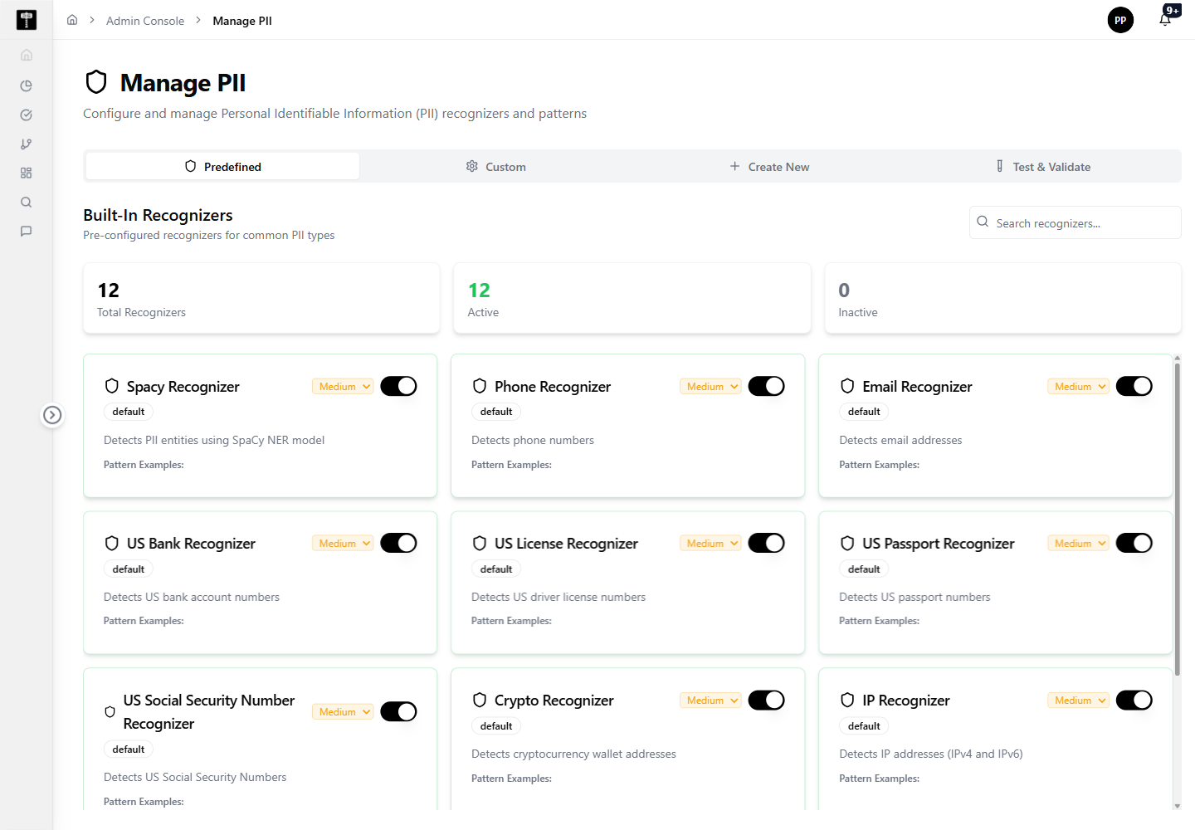The width and height of the screenshot is (1195, 830).
Task: Open the PP user avatar
Action: [1120, 20]
